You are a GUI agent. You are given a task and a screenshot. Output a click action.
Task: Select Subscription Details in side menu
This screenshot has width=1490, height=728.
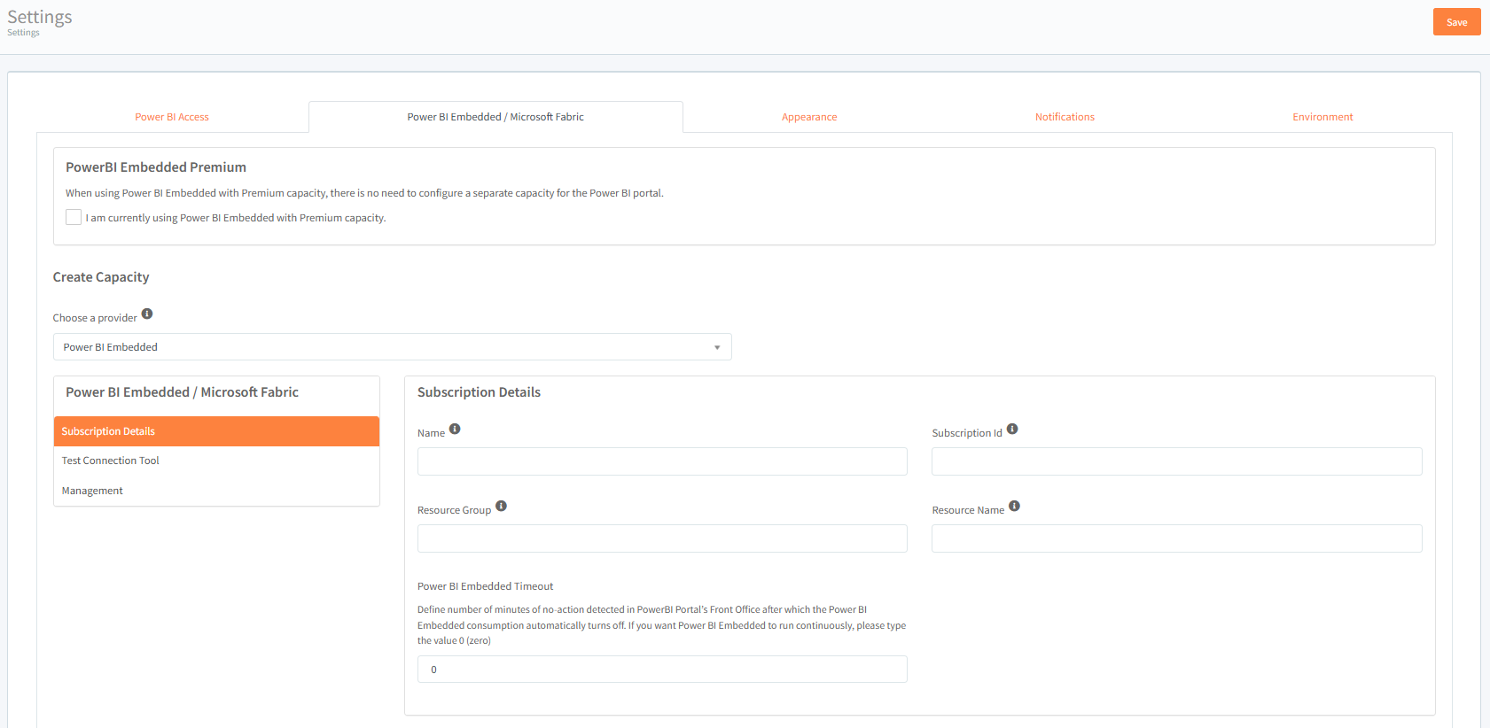coord(108,431)
